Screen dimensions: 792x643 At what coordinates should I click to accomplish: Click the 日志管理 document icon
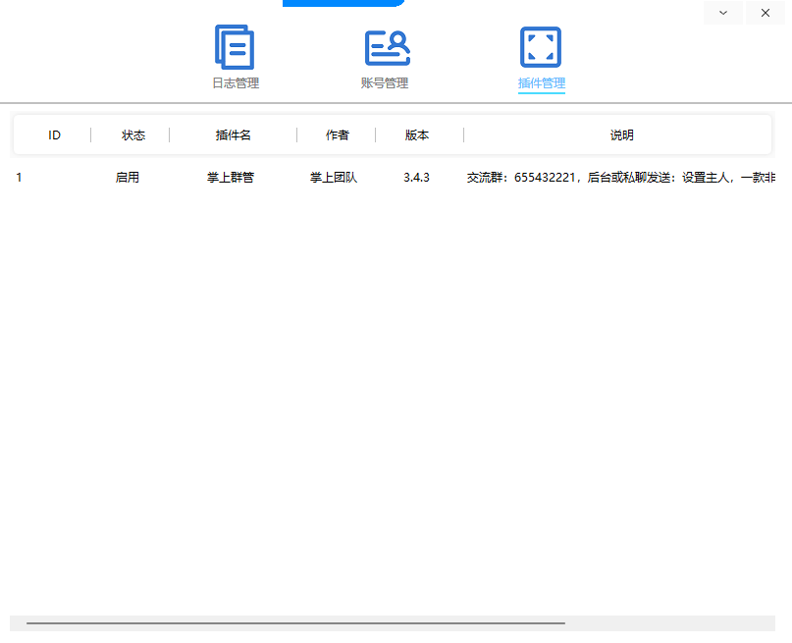click(x=235, y=47)
